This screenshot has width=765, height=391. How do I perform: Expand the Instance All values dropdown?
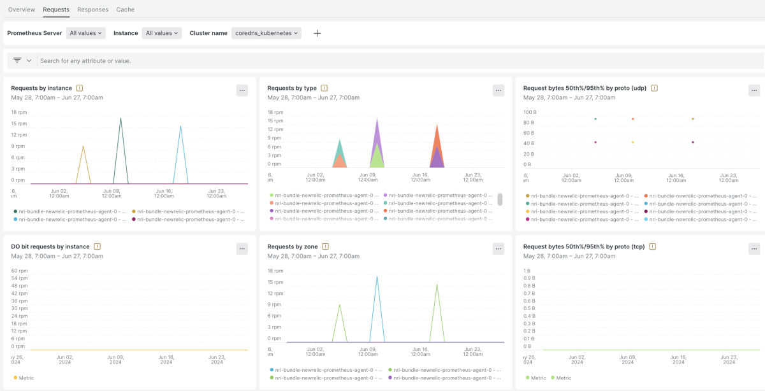[162, 33]
